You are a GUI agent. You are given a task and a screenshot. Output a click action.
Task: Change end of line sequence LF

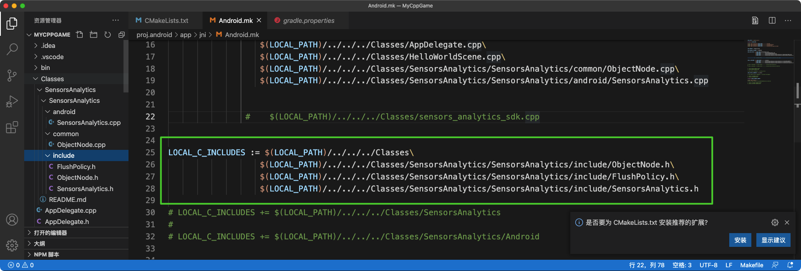[729, 265]
